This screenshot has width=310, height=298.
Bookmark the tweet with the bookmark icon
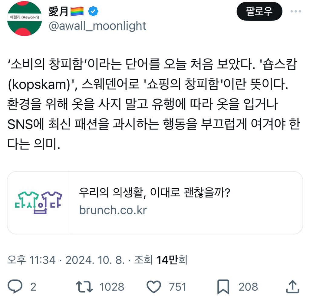(x=223, y=286)
